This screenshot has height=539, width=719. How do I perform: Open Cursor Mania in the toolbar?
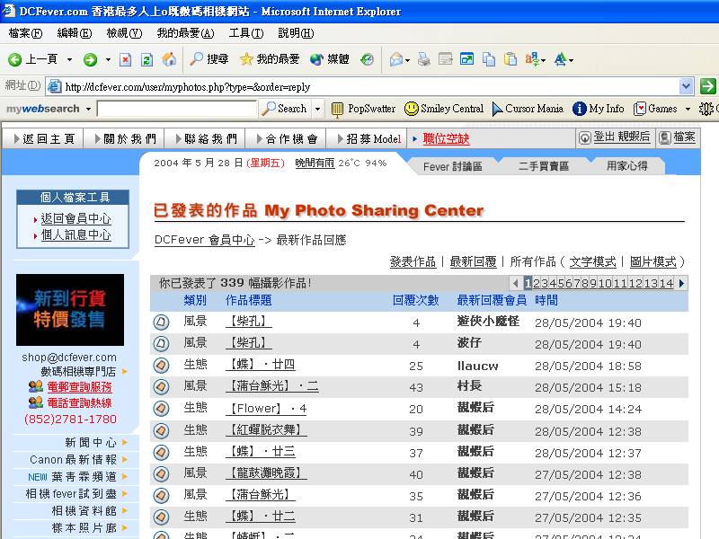(528, 109)
